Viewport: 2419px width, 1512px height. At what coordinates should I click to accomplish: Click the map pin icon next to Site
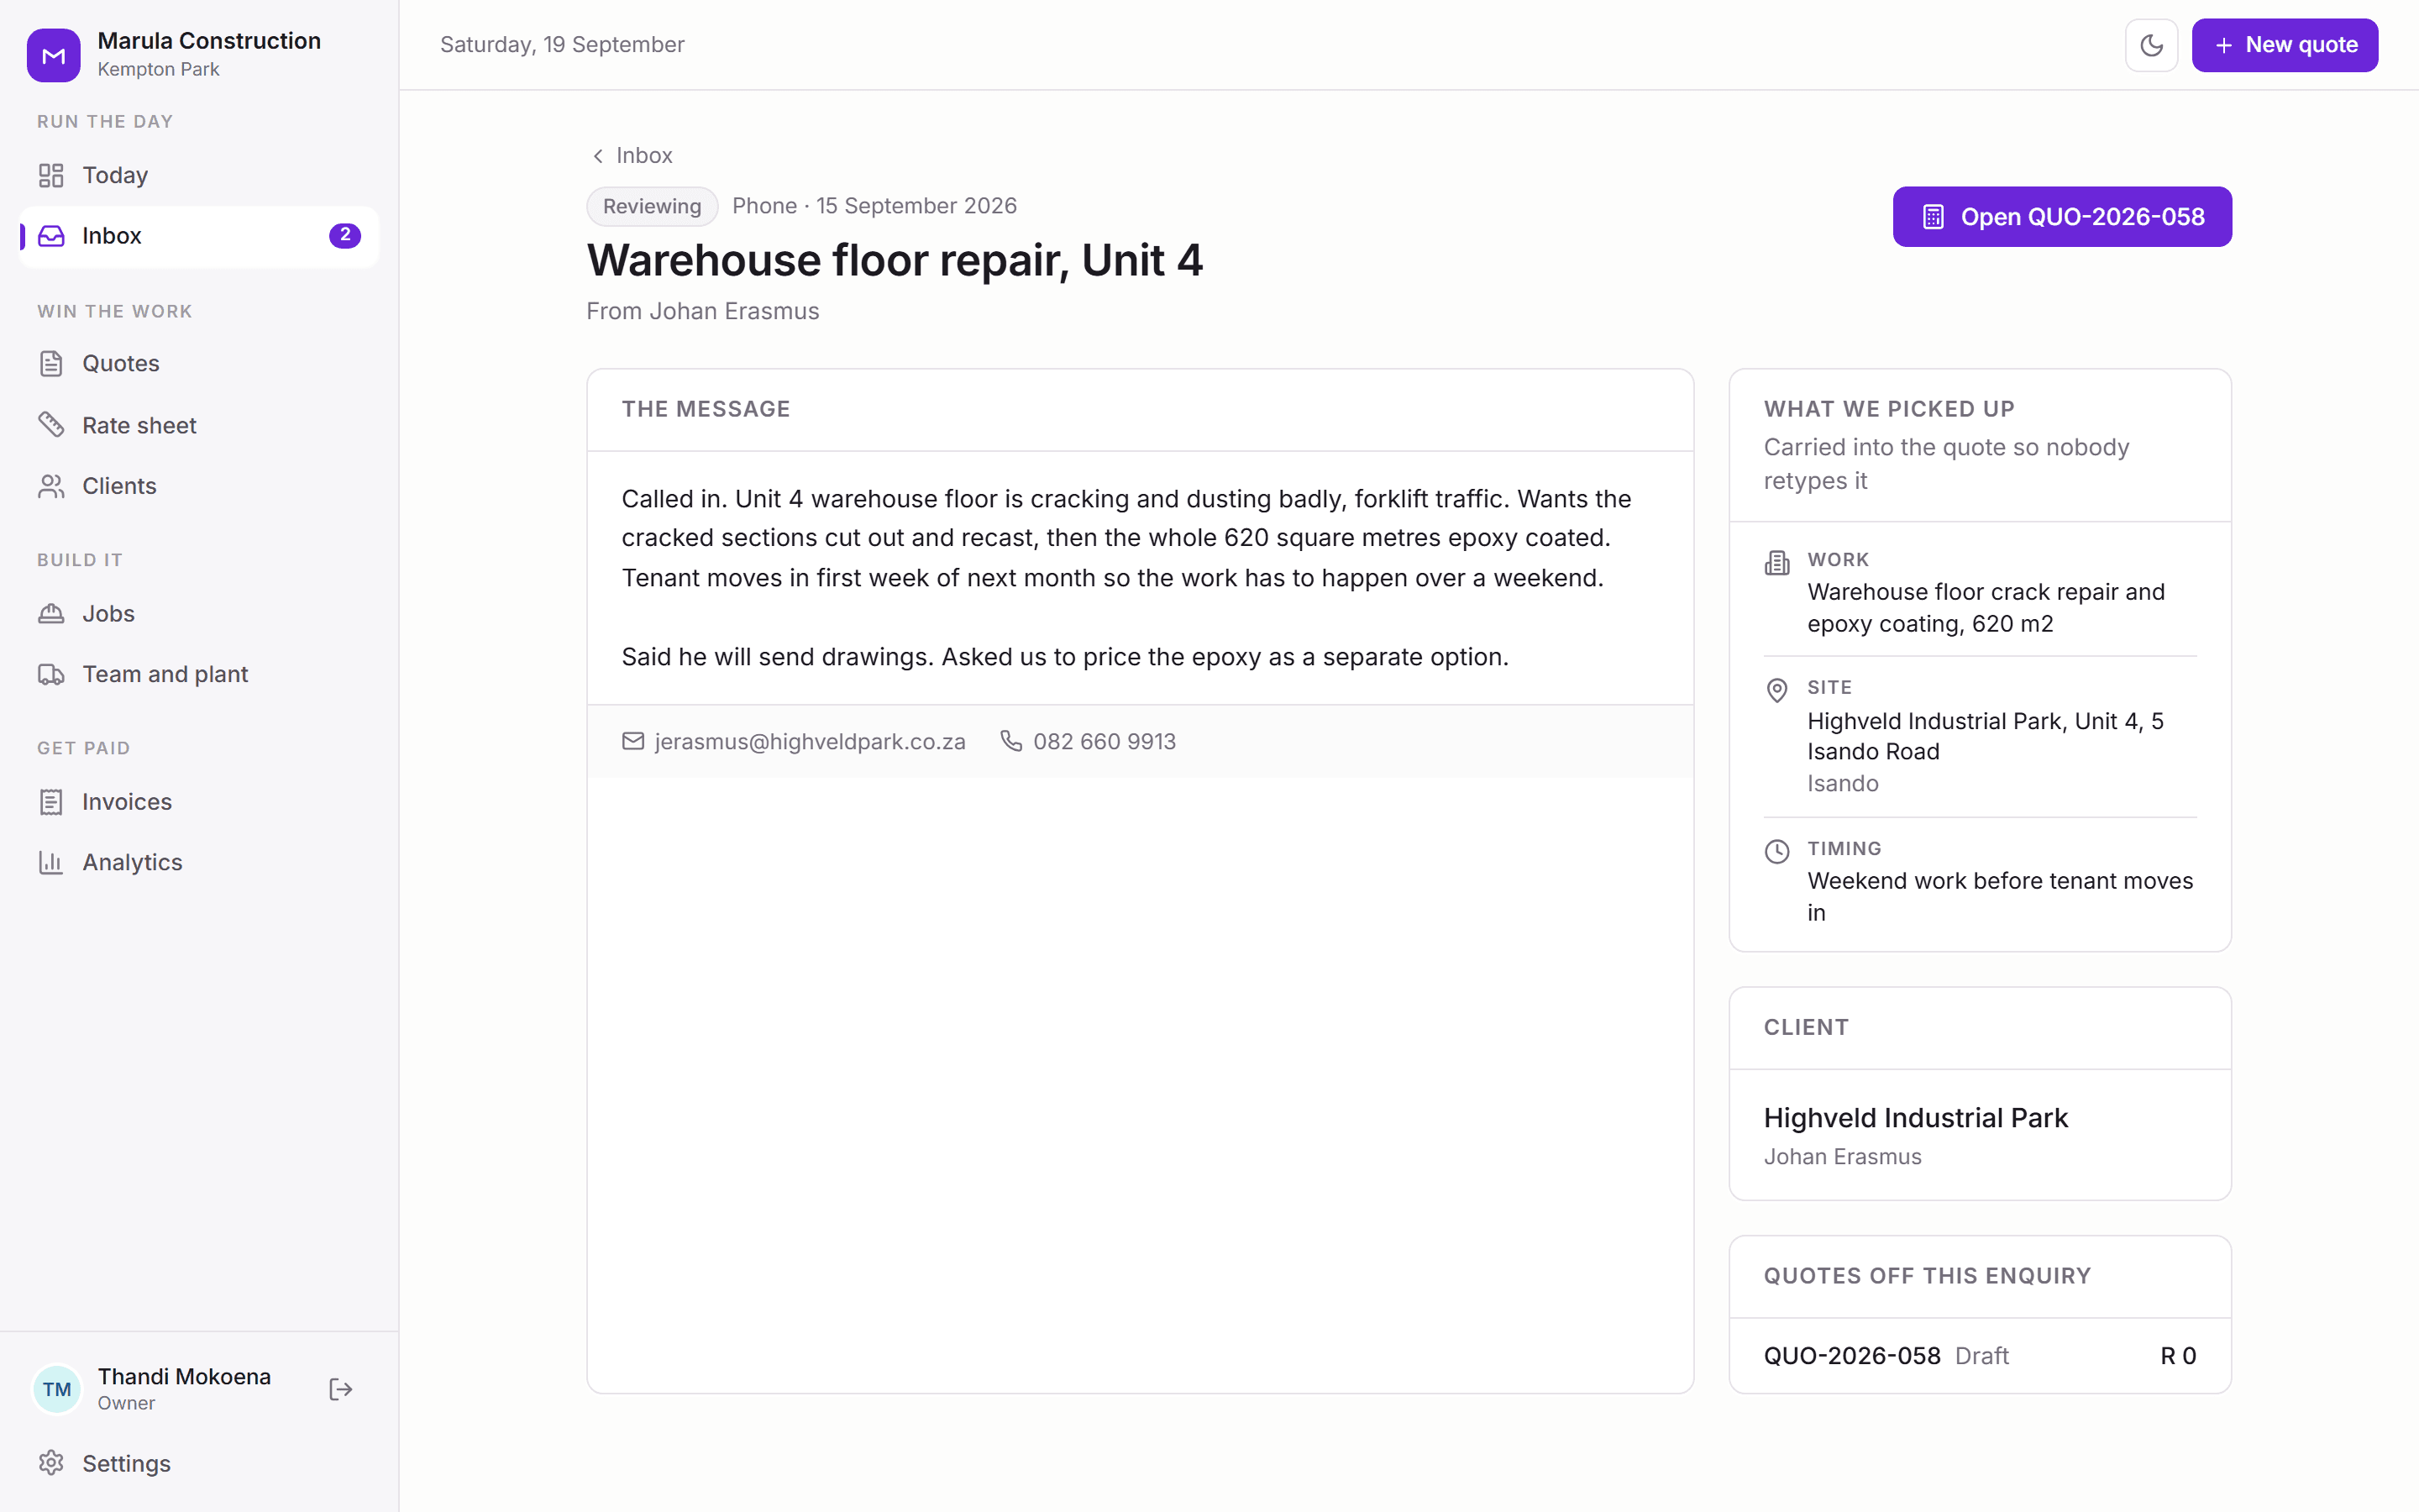1776,690
